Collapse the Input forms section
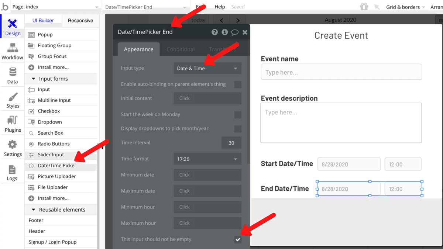The height and width of the screenshot is (249, 443). pos(61,79)
